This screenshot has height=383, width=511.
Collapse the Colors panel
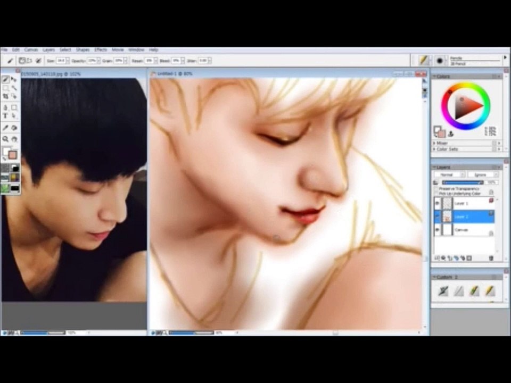tap(434, 76)
